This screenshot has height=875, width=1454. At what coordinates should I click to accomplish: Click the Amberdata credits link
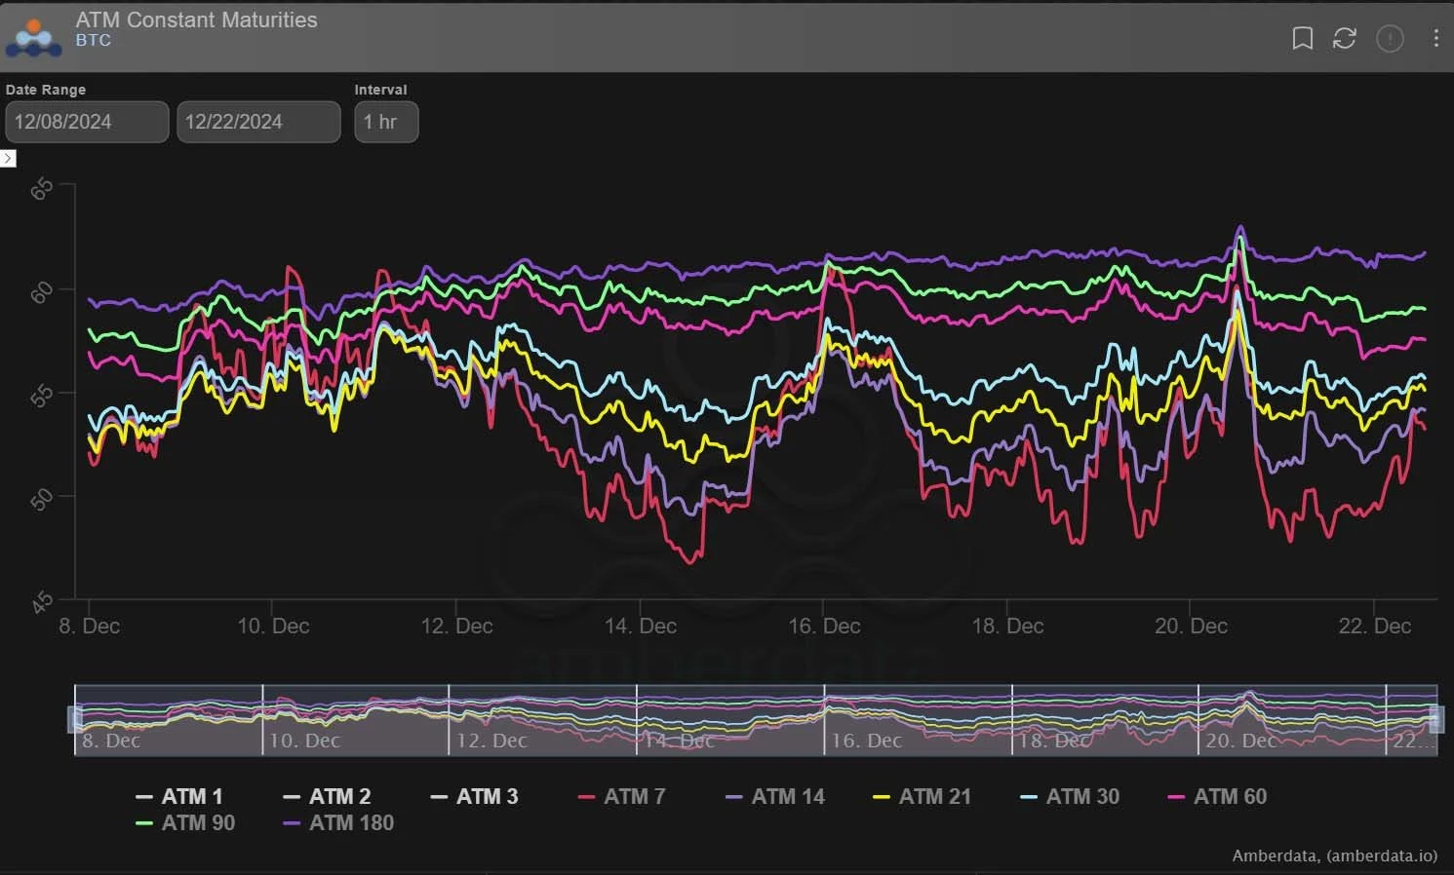tap(1335, 856)
